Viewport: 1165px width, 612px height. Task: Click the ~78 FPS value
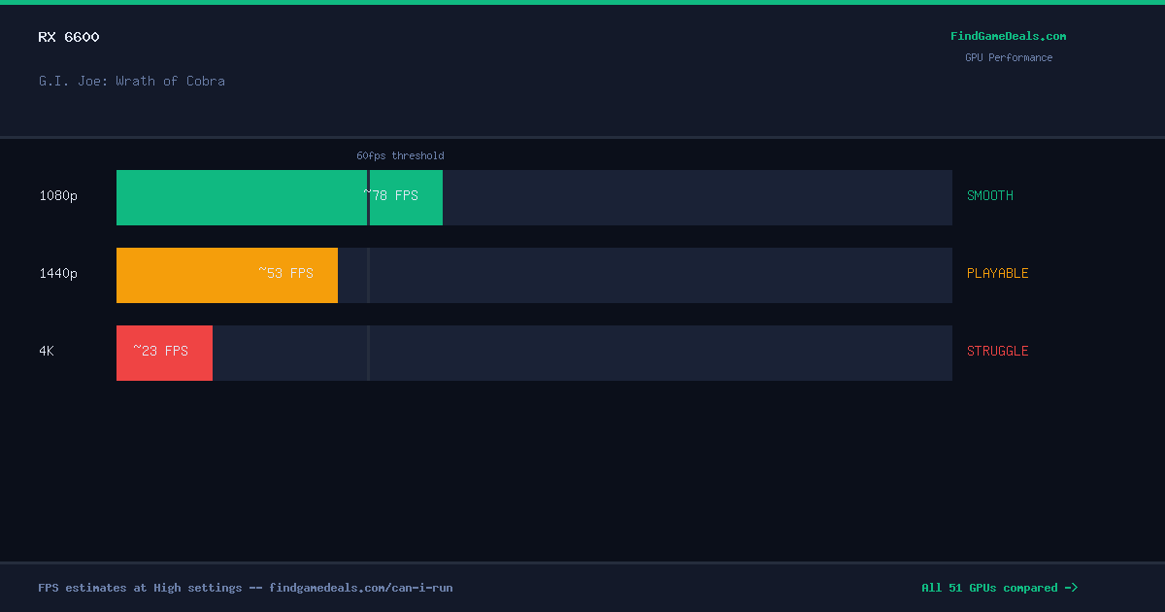(x=391, y=195)
